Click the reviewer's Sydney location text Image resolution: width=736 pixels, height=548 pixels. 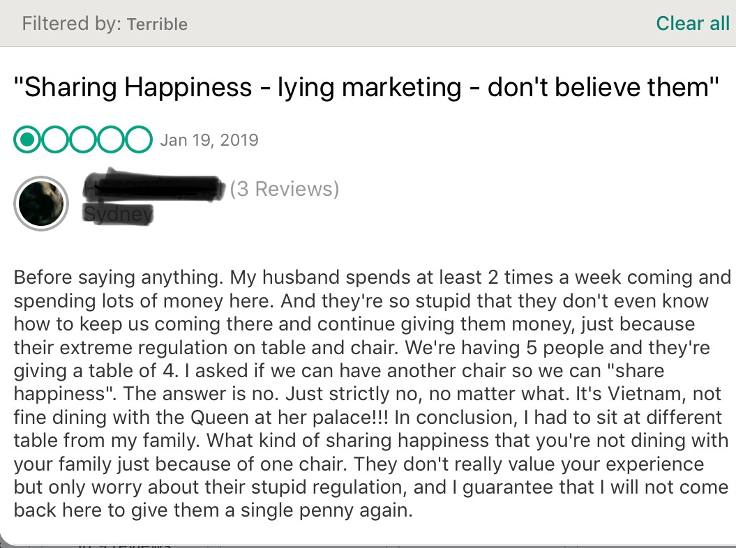118,213
